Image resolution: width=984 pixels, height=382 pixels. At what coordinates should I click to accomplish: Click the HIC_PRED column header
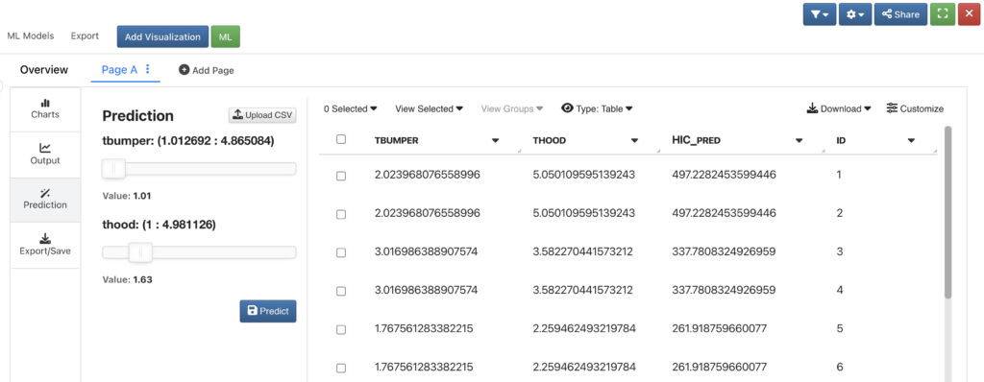(696, 140)
